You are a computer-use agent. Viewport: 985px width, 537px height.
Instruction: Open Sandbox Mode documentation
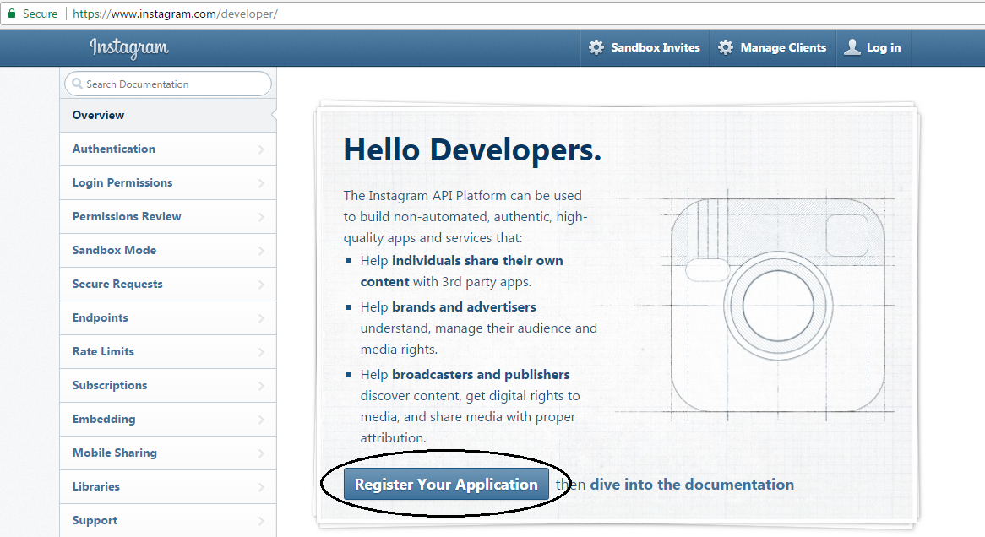point(168,250)
